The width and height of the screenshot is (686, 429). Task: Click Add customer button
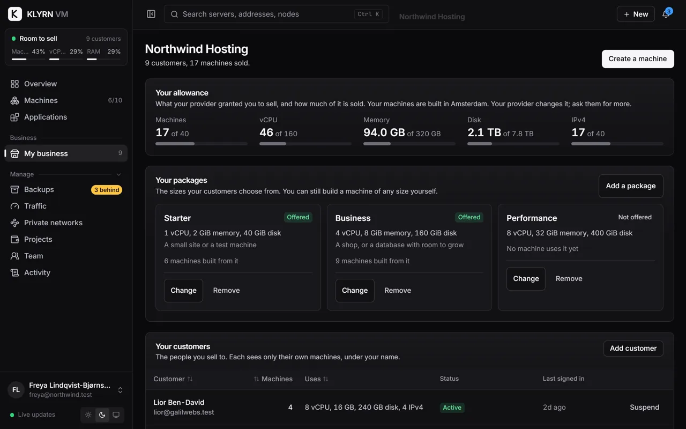[633, 349]
